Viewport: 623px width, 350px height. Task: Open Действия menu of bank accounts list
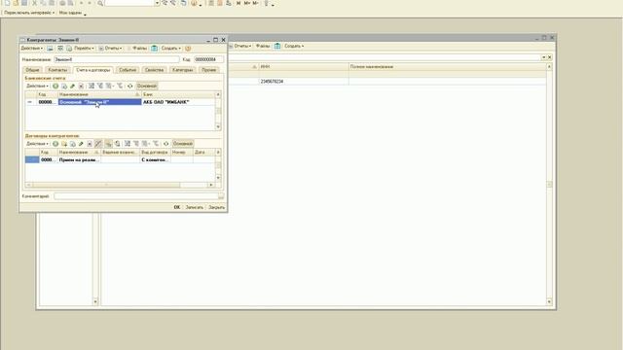37,86
